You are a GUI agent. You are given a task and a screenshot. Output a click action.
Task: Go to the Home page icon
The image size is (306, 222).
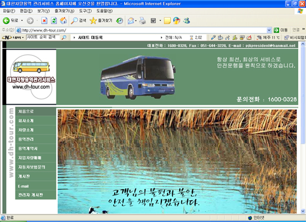pyautogui.click(x=63, y=21)
